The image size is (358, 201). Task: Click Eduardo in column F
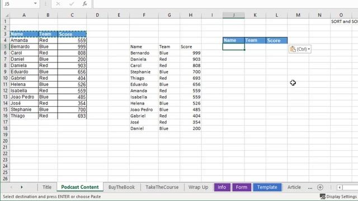click(x=144, y=84)
